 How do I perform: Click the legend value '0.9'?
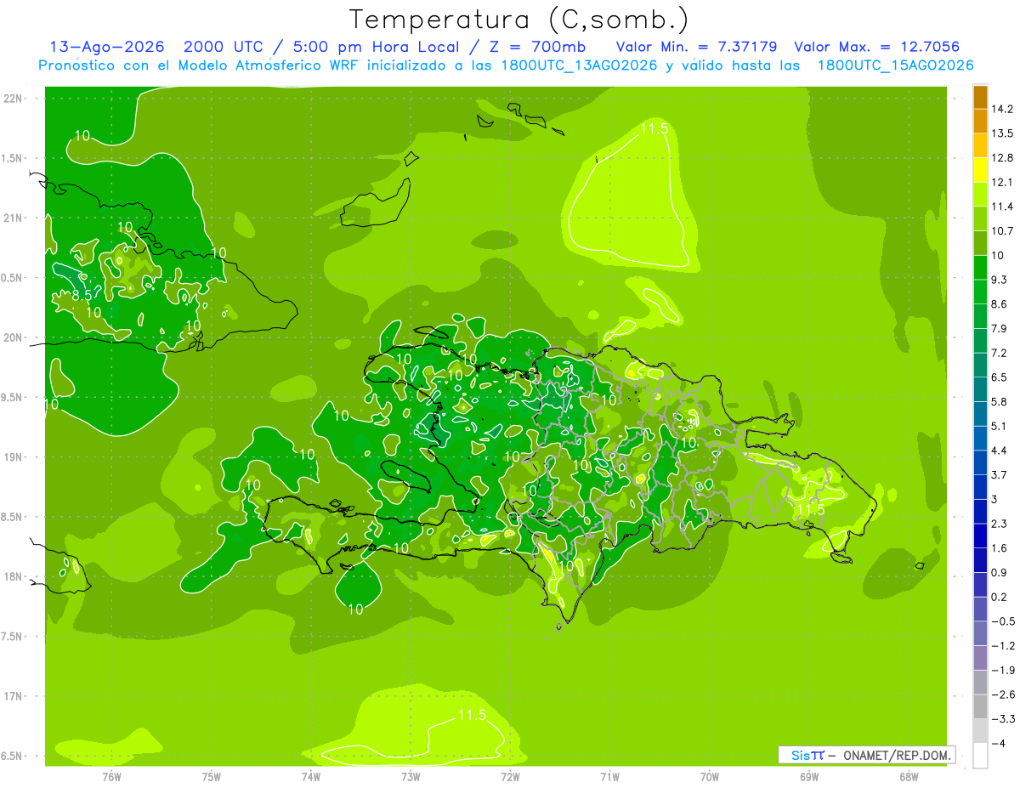(999, 572)
